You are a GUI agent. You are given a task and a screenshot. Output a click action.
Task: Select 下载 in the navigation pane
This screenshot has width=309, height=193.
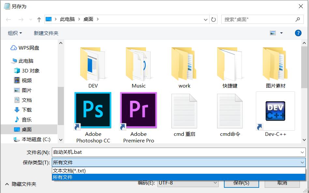pos(27,110)
